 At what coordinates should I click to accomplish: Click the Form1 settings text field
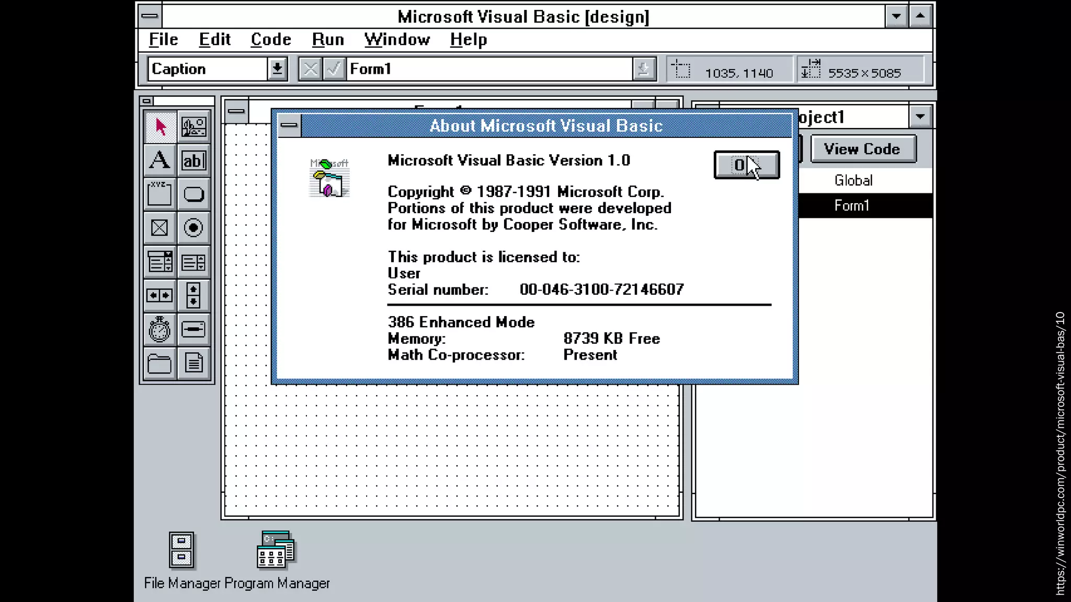[x=490, y=69]
